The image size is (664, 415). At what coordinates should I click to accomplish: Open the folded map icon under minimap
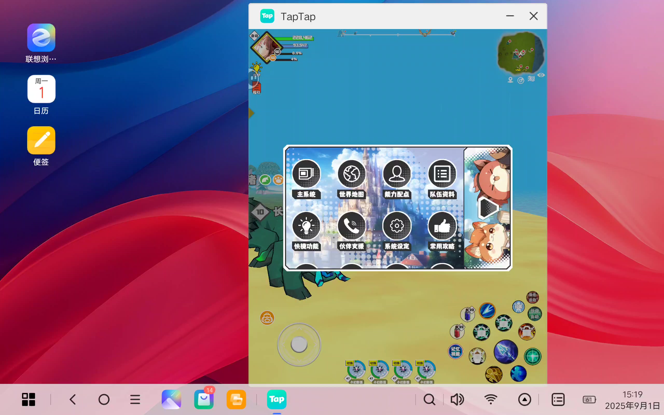click(x=531, y=79)
